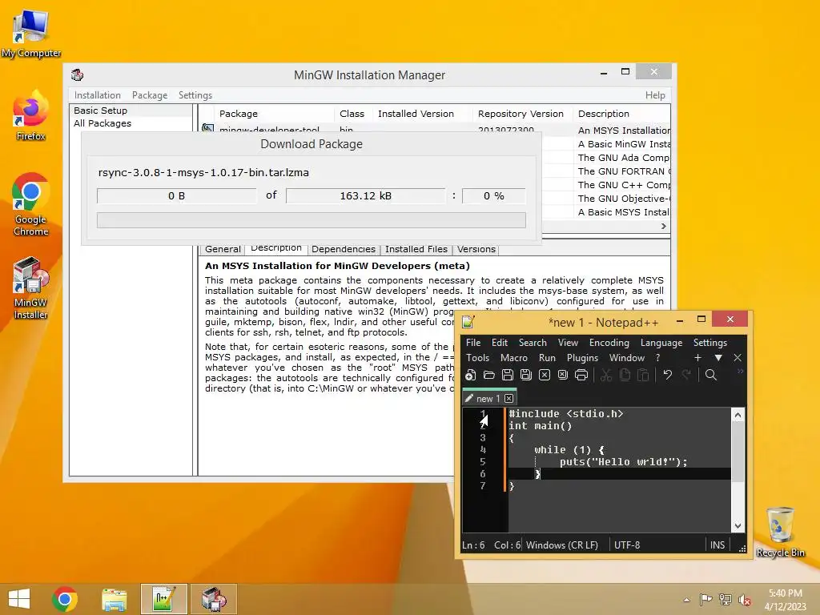Open the Notepad++ Encoding menu
This screenshot has width=820, height=615.
[x=609, y=343]
